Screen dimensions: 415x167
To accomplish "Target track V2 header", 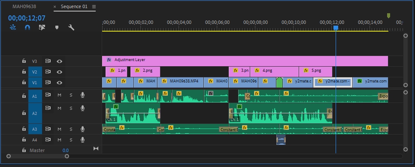I will [x=35, y=72].
